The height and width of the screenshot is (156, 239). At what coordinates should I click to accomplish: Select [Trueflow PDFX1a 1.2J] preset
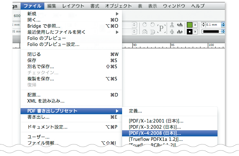[x=170, y=139]
